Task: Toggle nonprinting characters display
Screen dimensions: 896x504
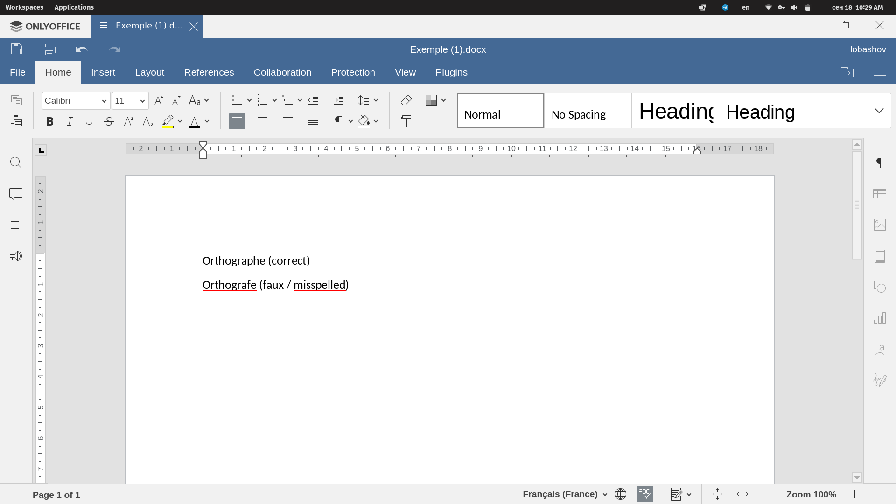Action: [339, 121]
